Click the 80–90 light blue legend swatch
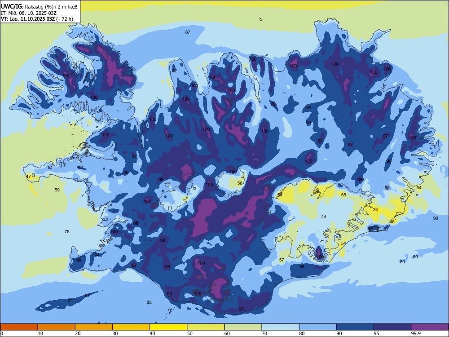The image size is (449, 337). [x=318, y=327]
